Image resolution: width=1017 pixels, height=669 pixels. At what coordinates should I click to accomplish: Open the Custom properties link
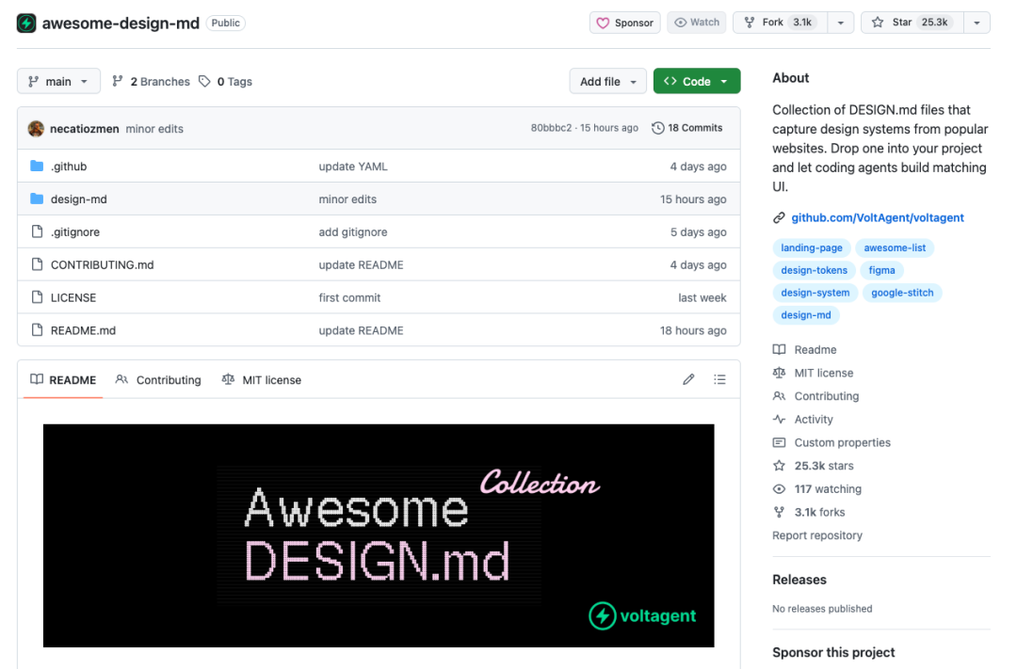(x=831, y=443)
